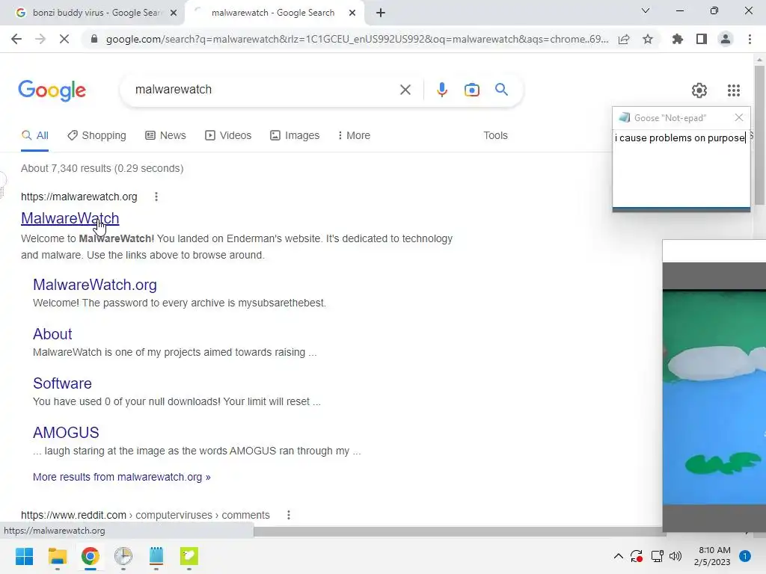Search by image using the camera icon

(x=472, y=90)
